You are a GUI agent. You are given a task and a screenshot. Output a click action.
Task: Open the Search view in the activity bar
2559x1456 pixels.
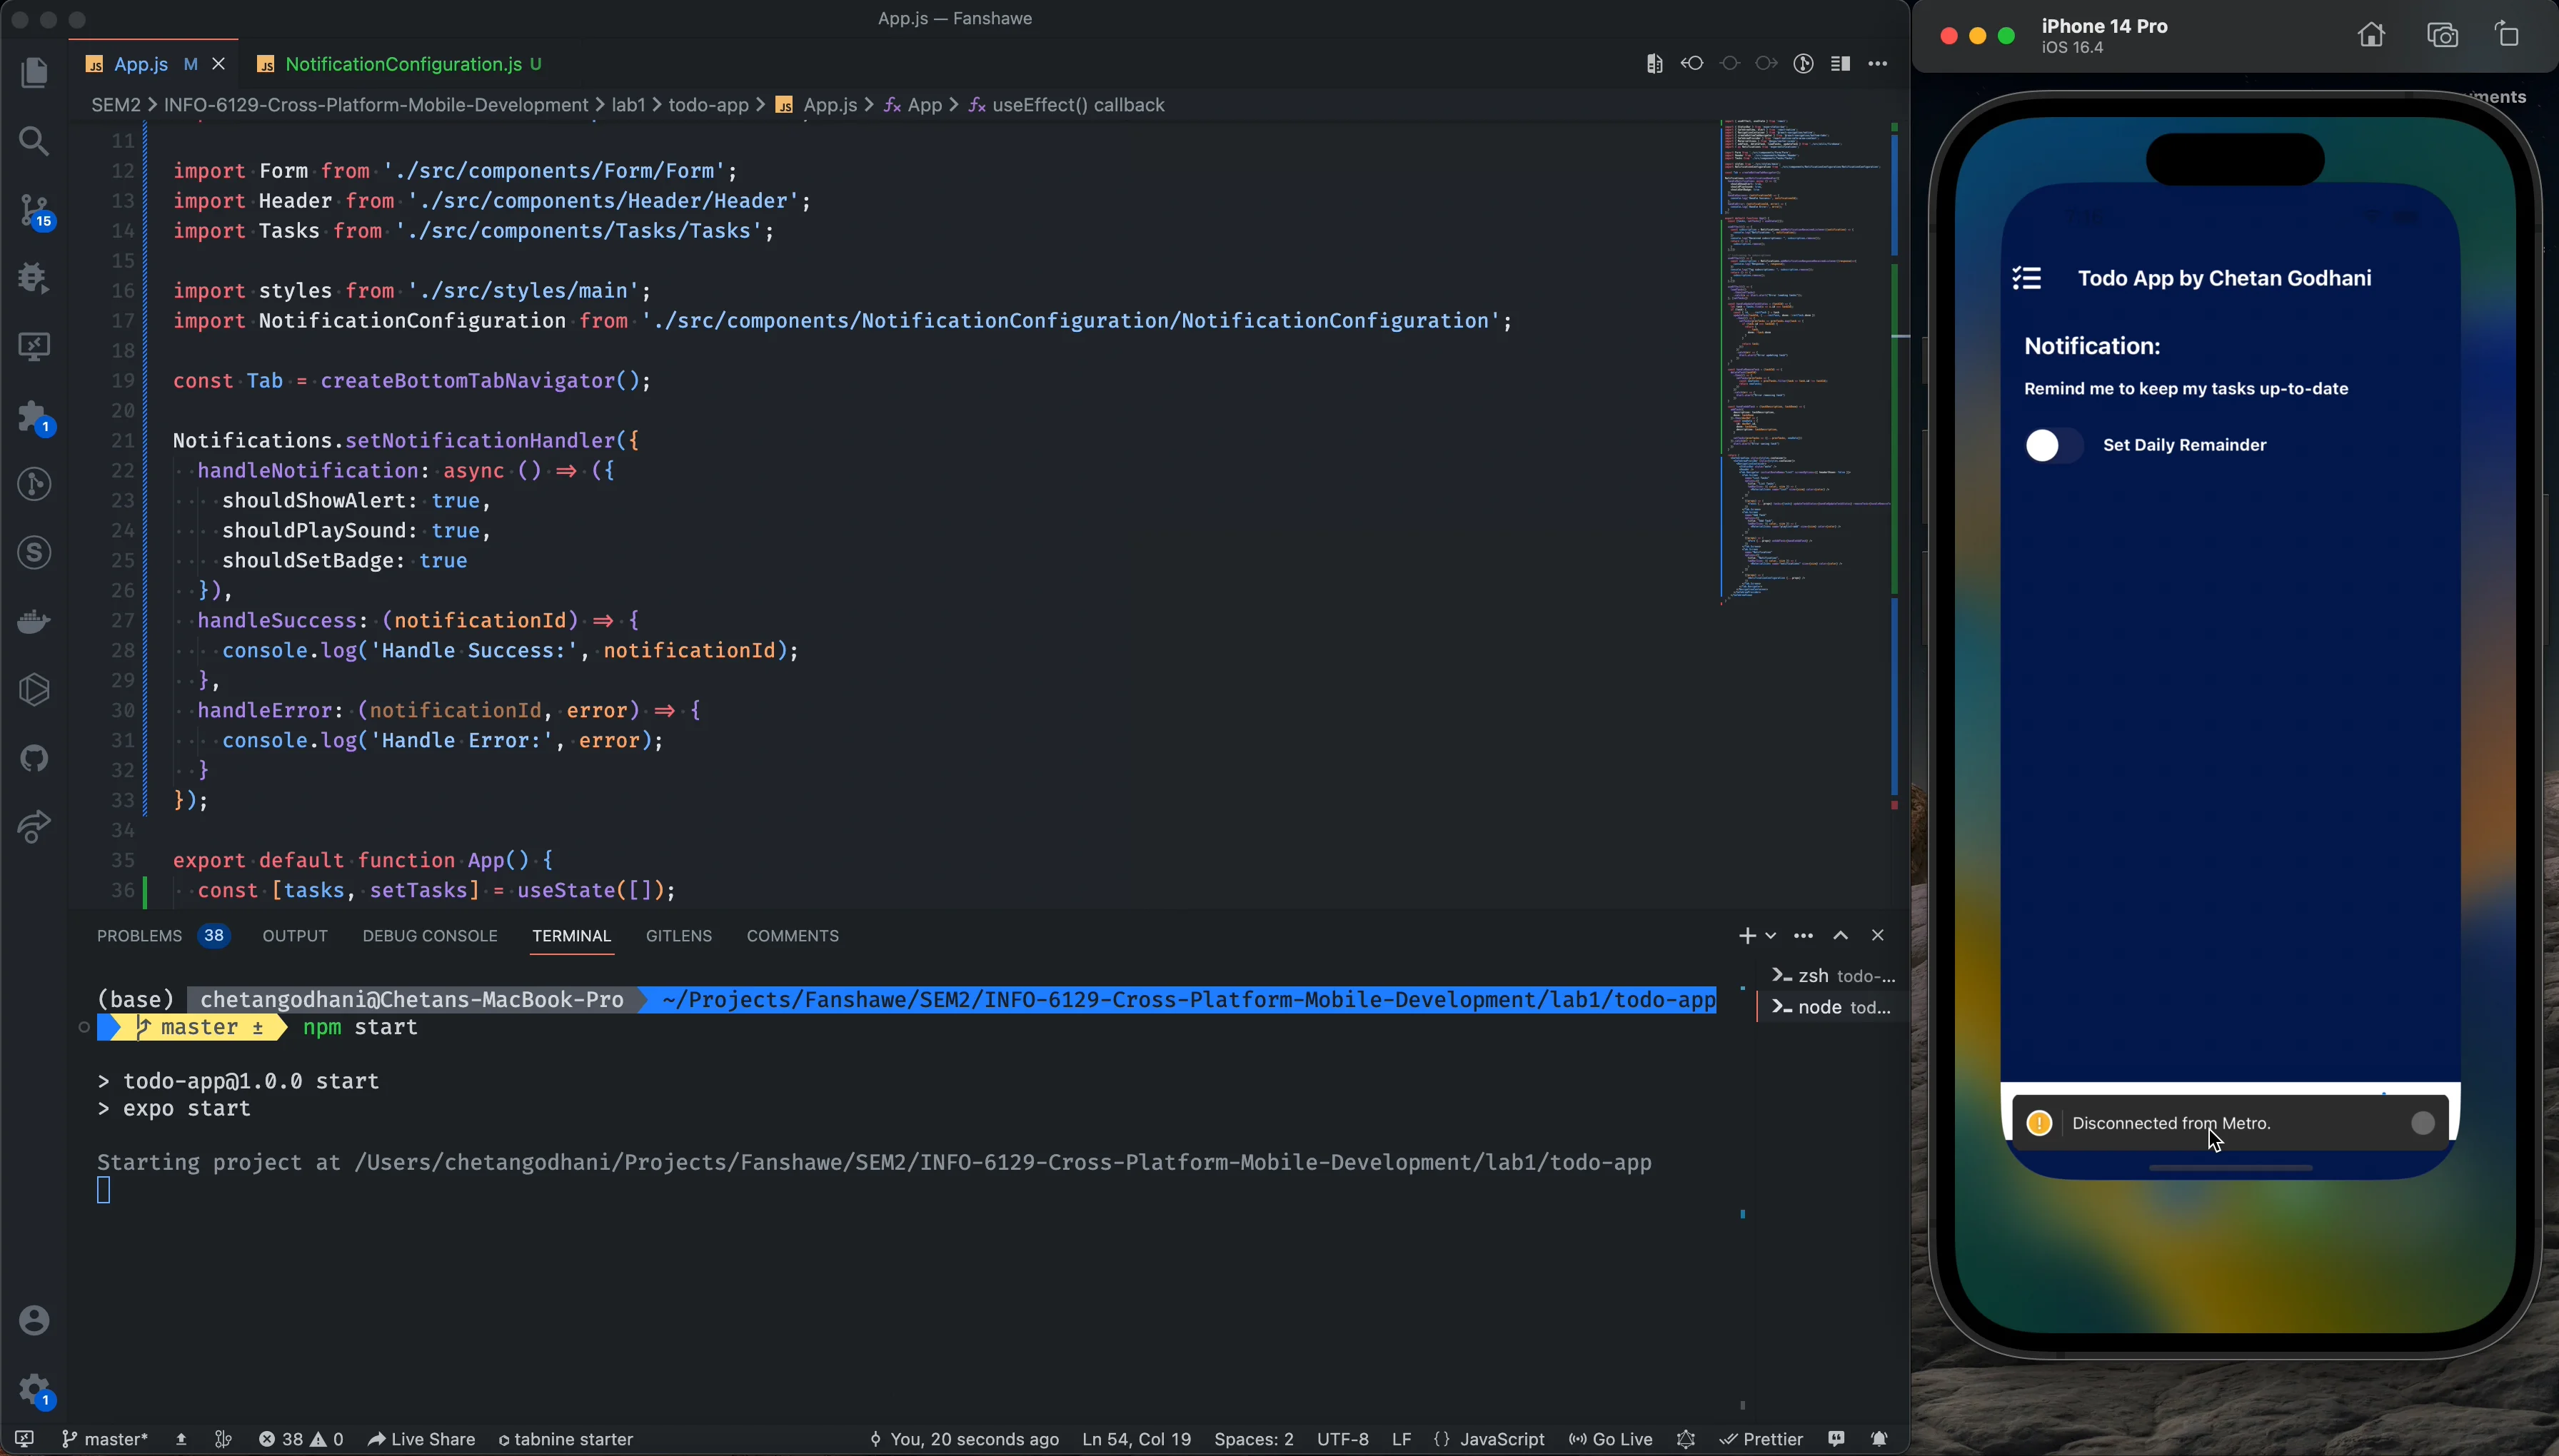click(34, 141)
